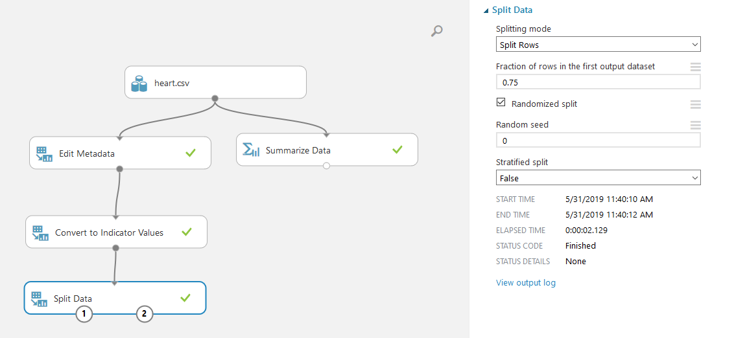Click the heart.csv output port

click(215, 98)
